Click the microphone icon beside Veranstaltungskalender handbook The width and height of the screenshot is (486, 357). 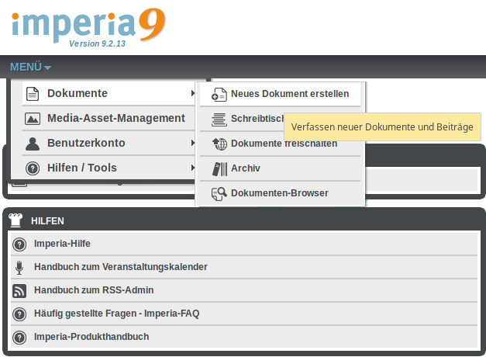(19, 267)
